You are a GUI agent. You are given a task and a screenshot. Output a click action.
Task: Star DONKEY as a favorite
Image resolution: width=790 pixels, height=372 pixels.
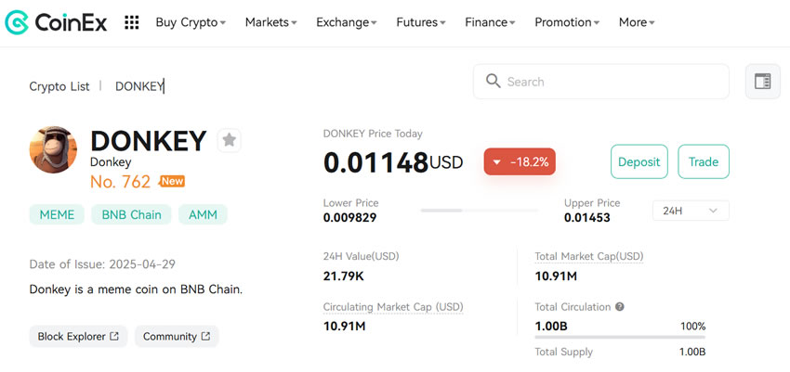[x=230, y=140]
